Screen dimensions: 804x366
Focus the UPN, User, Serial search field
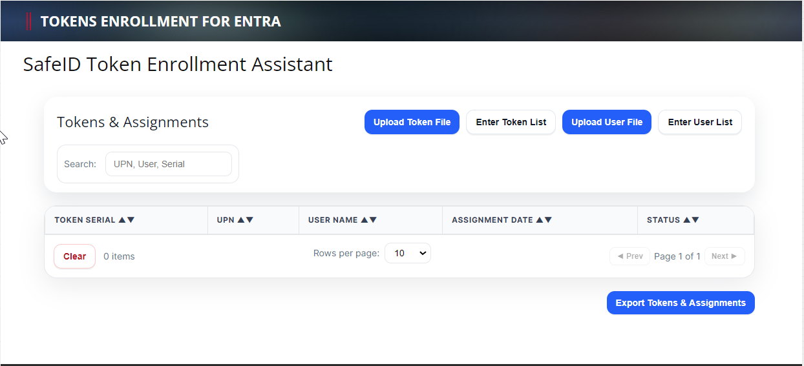click(169, 164)
